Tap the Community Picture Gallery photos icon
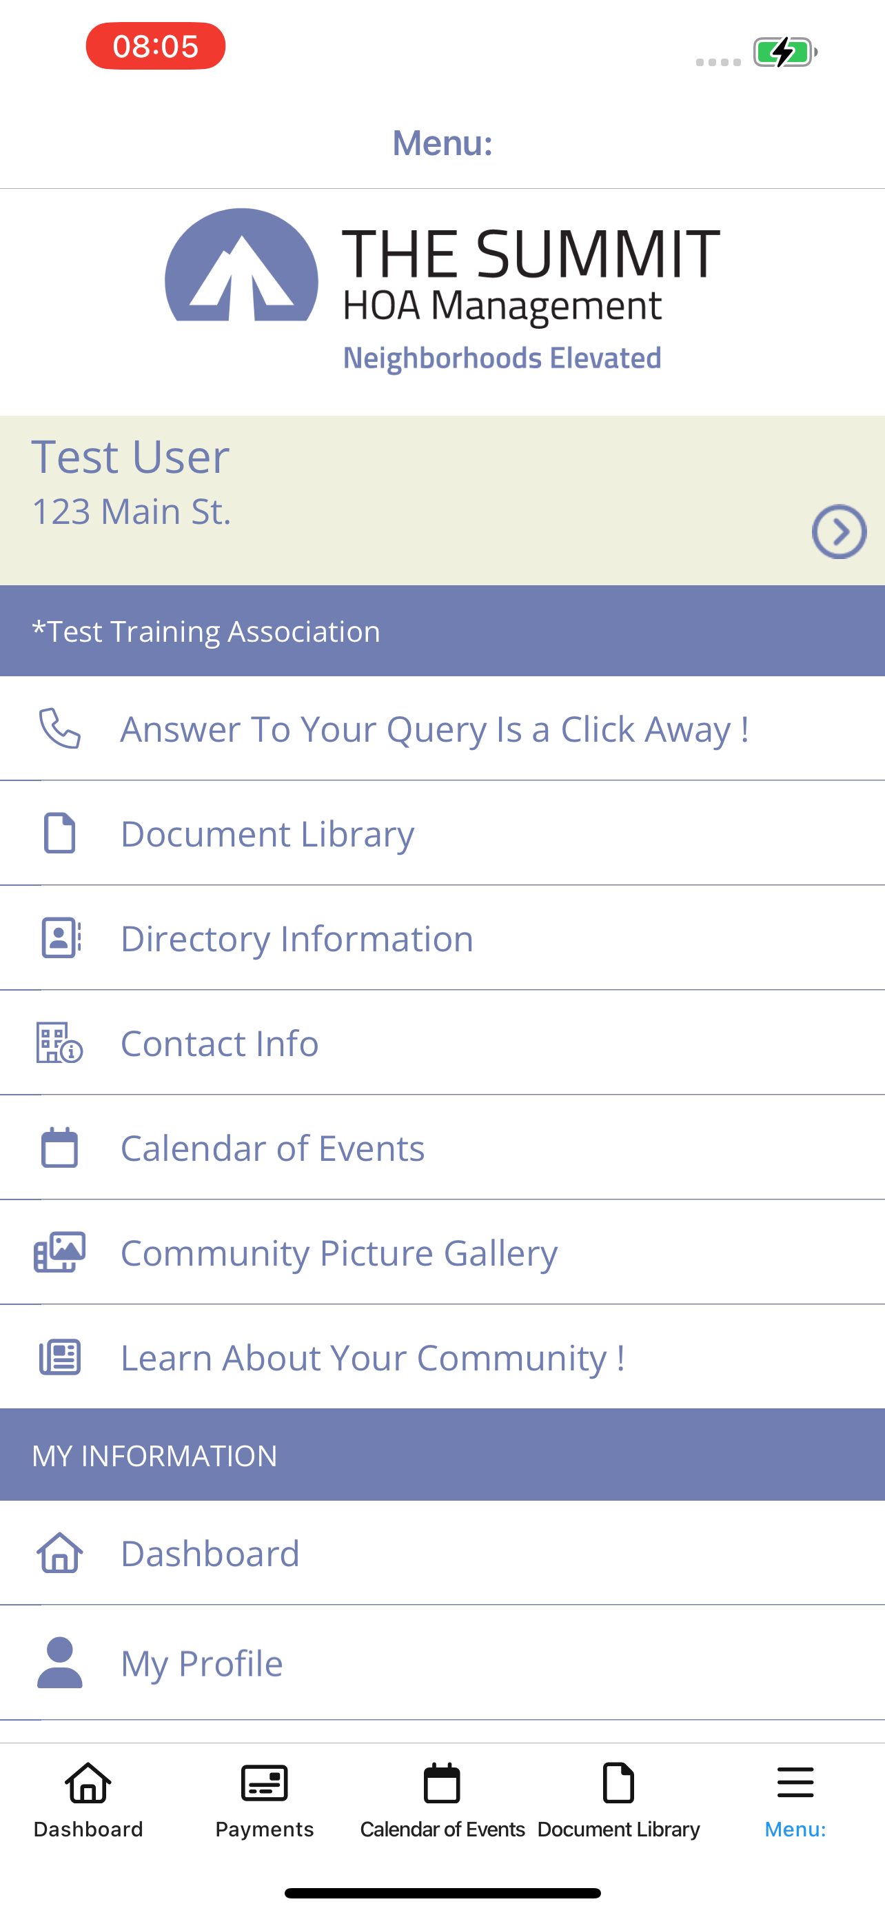This screenshot has height=1915, width=885. (59, 1252)
